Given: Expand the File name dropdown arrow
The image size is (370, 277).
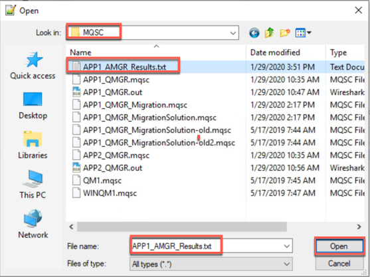Looking at the screenshot, I should tap(287, 246).
